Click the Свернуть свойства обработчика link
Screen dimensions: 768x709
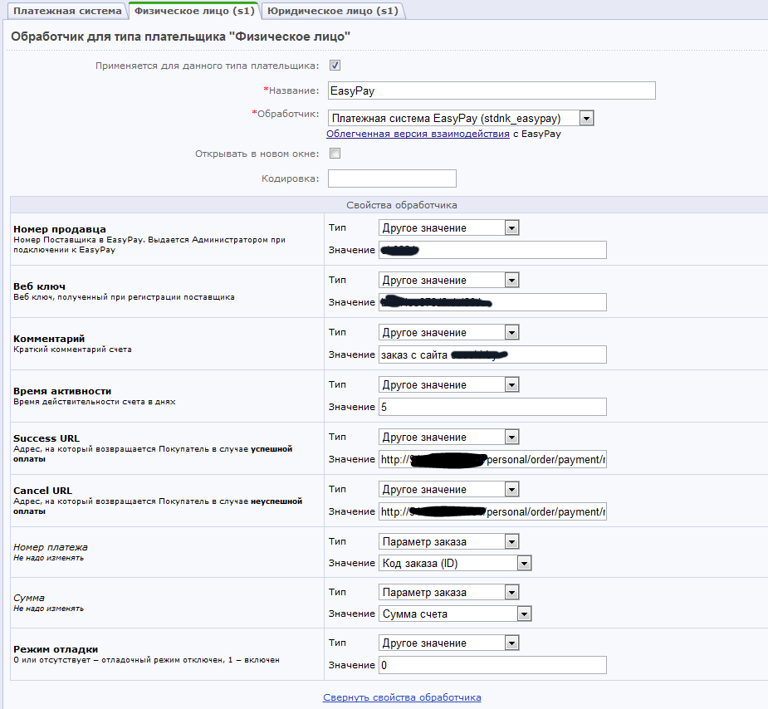(x=402, y=697)
